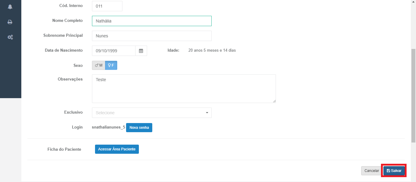The width and height of the screenshot is (416, 182).
Task: Focus the Cód. Interno field
Action: pyautogui.click(x=107, y=6)
